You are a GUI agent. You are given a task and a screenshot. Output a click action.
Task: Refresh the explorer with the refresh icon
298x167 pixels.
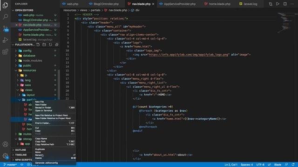[50, 45]
